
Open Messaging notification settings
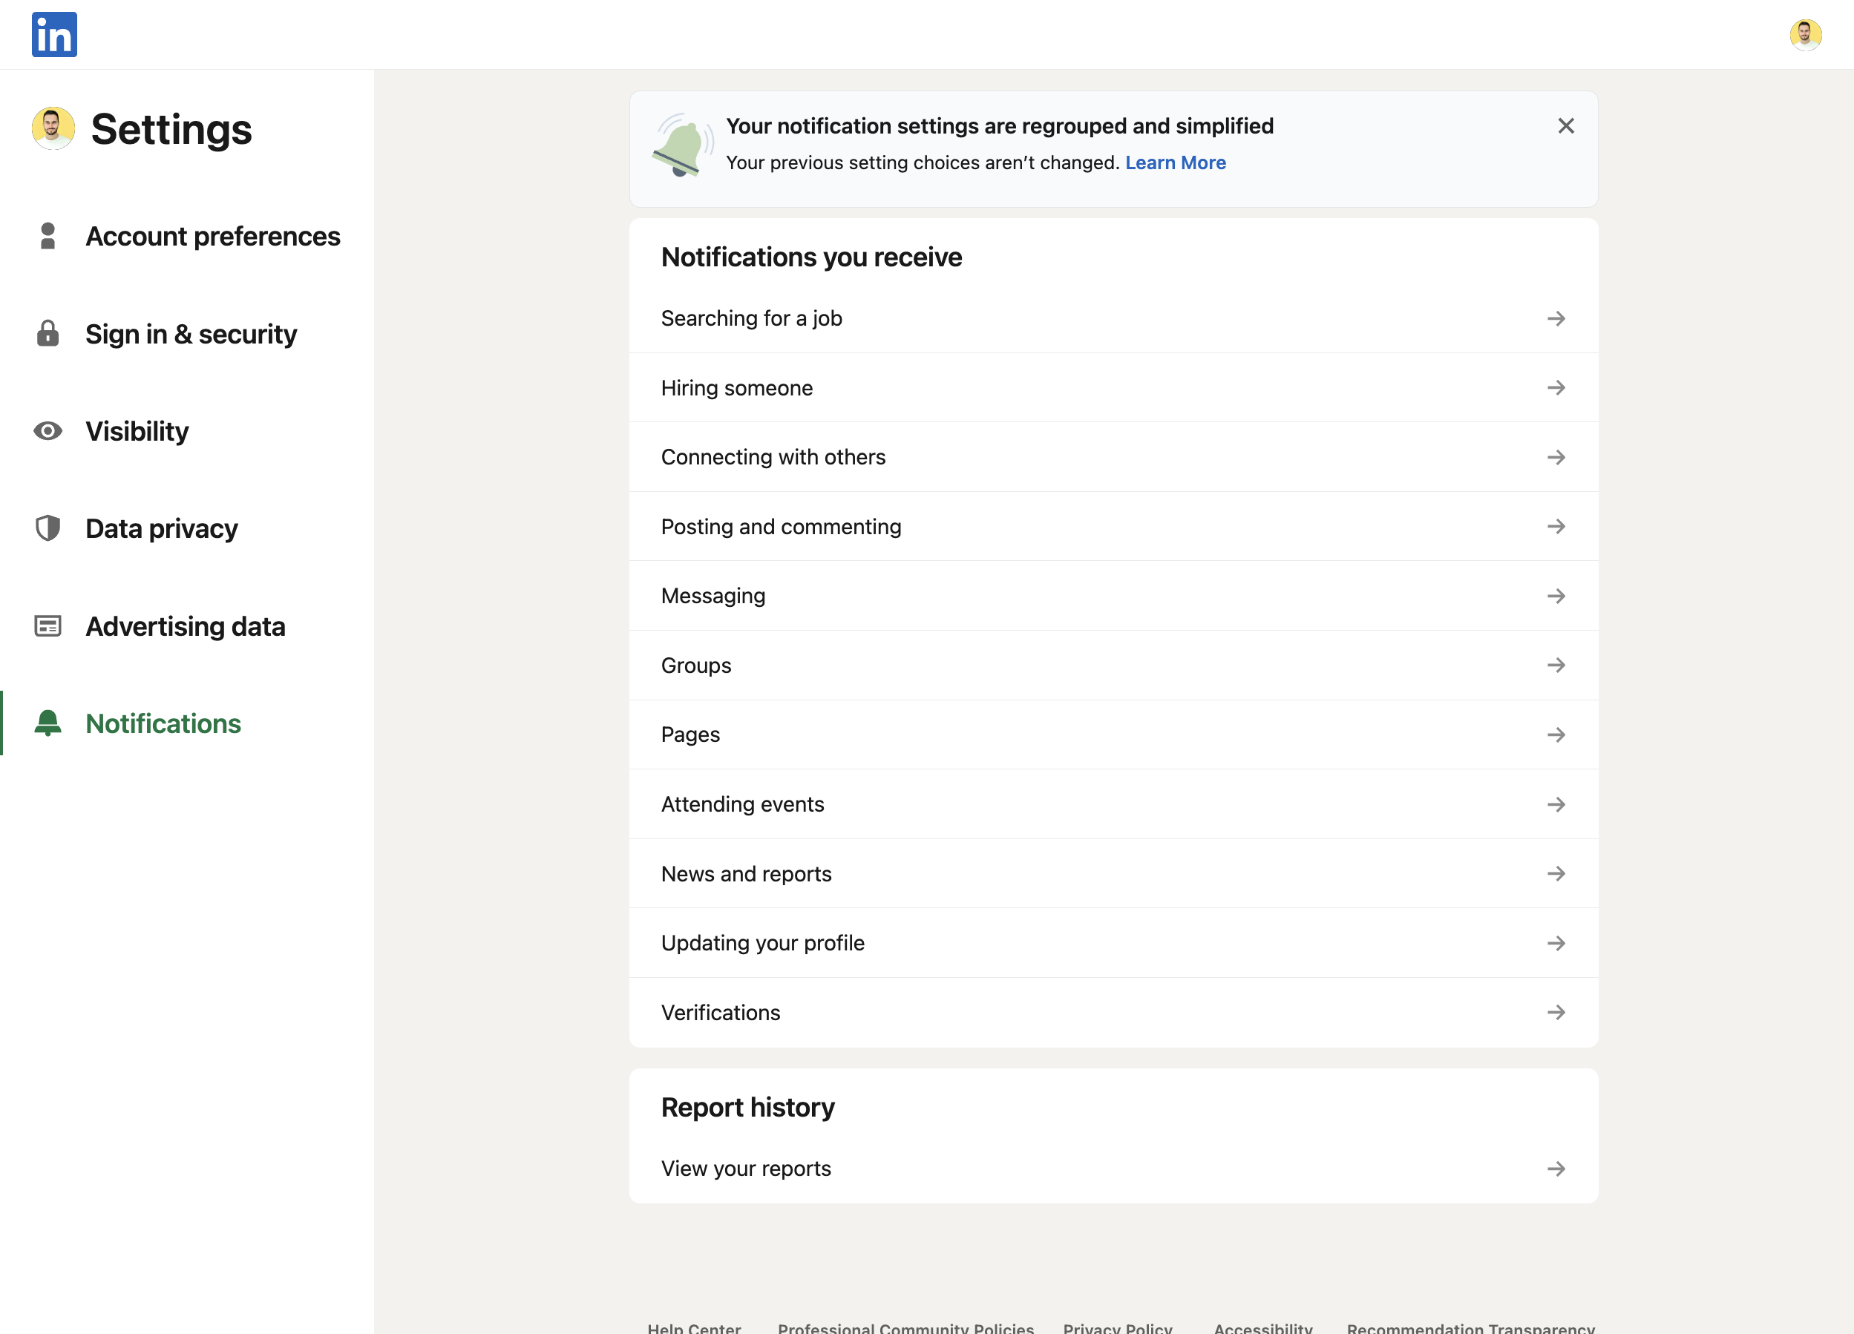(1113, 596)
